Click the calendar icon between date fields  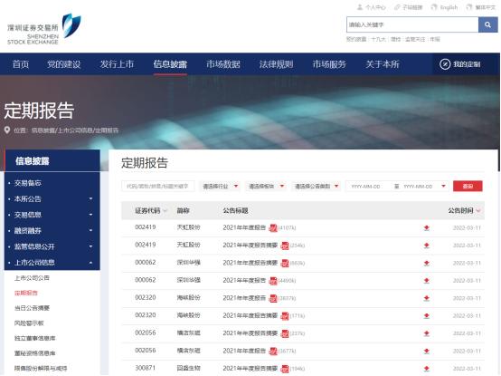396,187
